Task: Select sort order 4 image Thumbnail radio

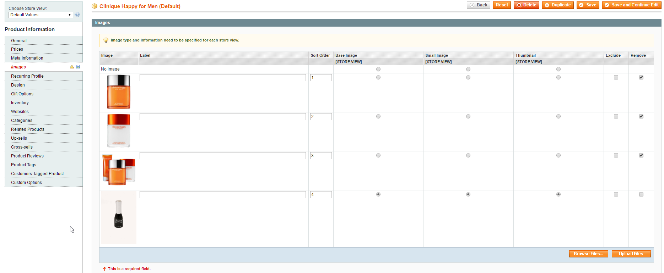Action: pos(558,194)
